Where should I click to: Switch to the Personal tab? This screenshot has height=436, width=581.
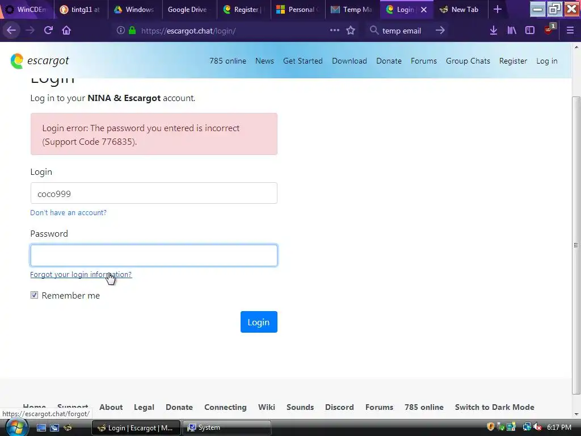coord(297,10)
